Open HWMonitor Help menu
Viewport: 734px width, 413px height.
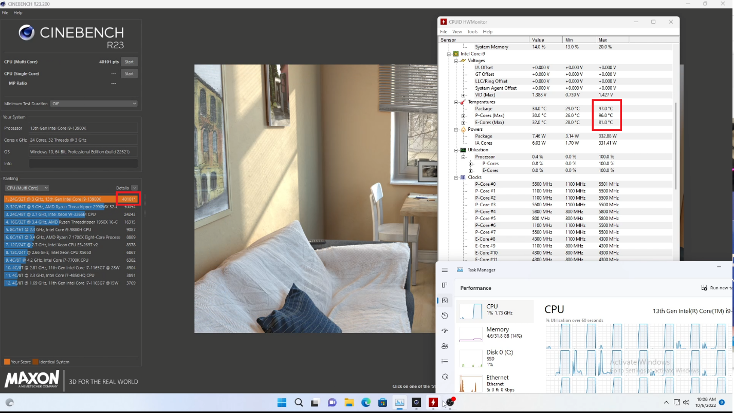point(488,32)
